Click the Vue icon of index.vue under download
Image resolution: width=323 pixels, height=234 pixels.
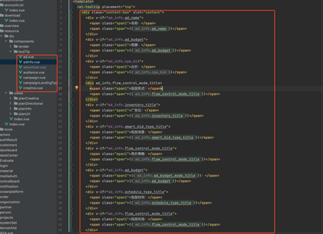pyautogui.click(x=6, y=21)
